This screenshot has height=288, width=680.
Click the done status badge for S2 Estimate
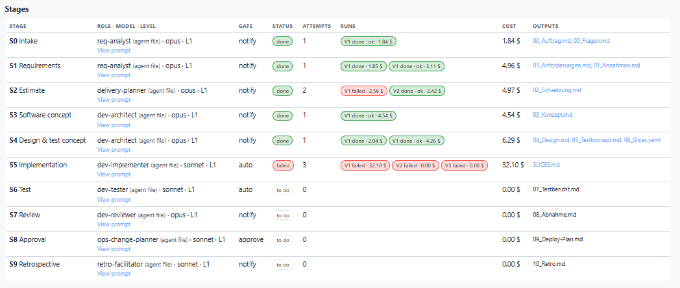pos(283,91)
